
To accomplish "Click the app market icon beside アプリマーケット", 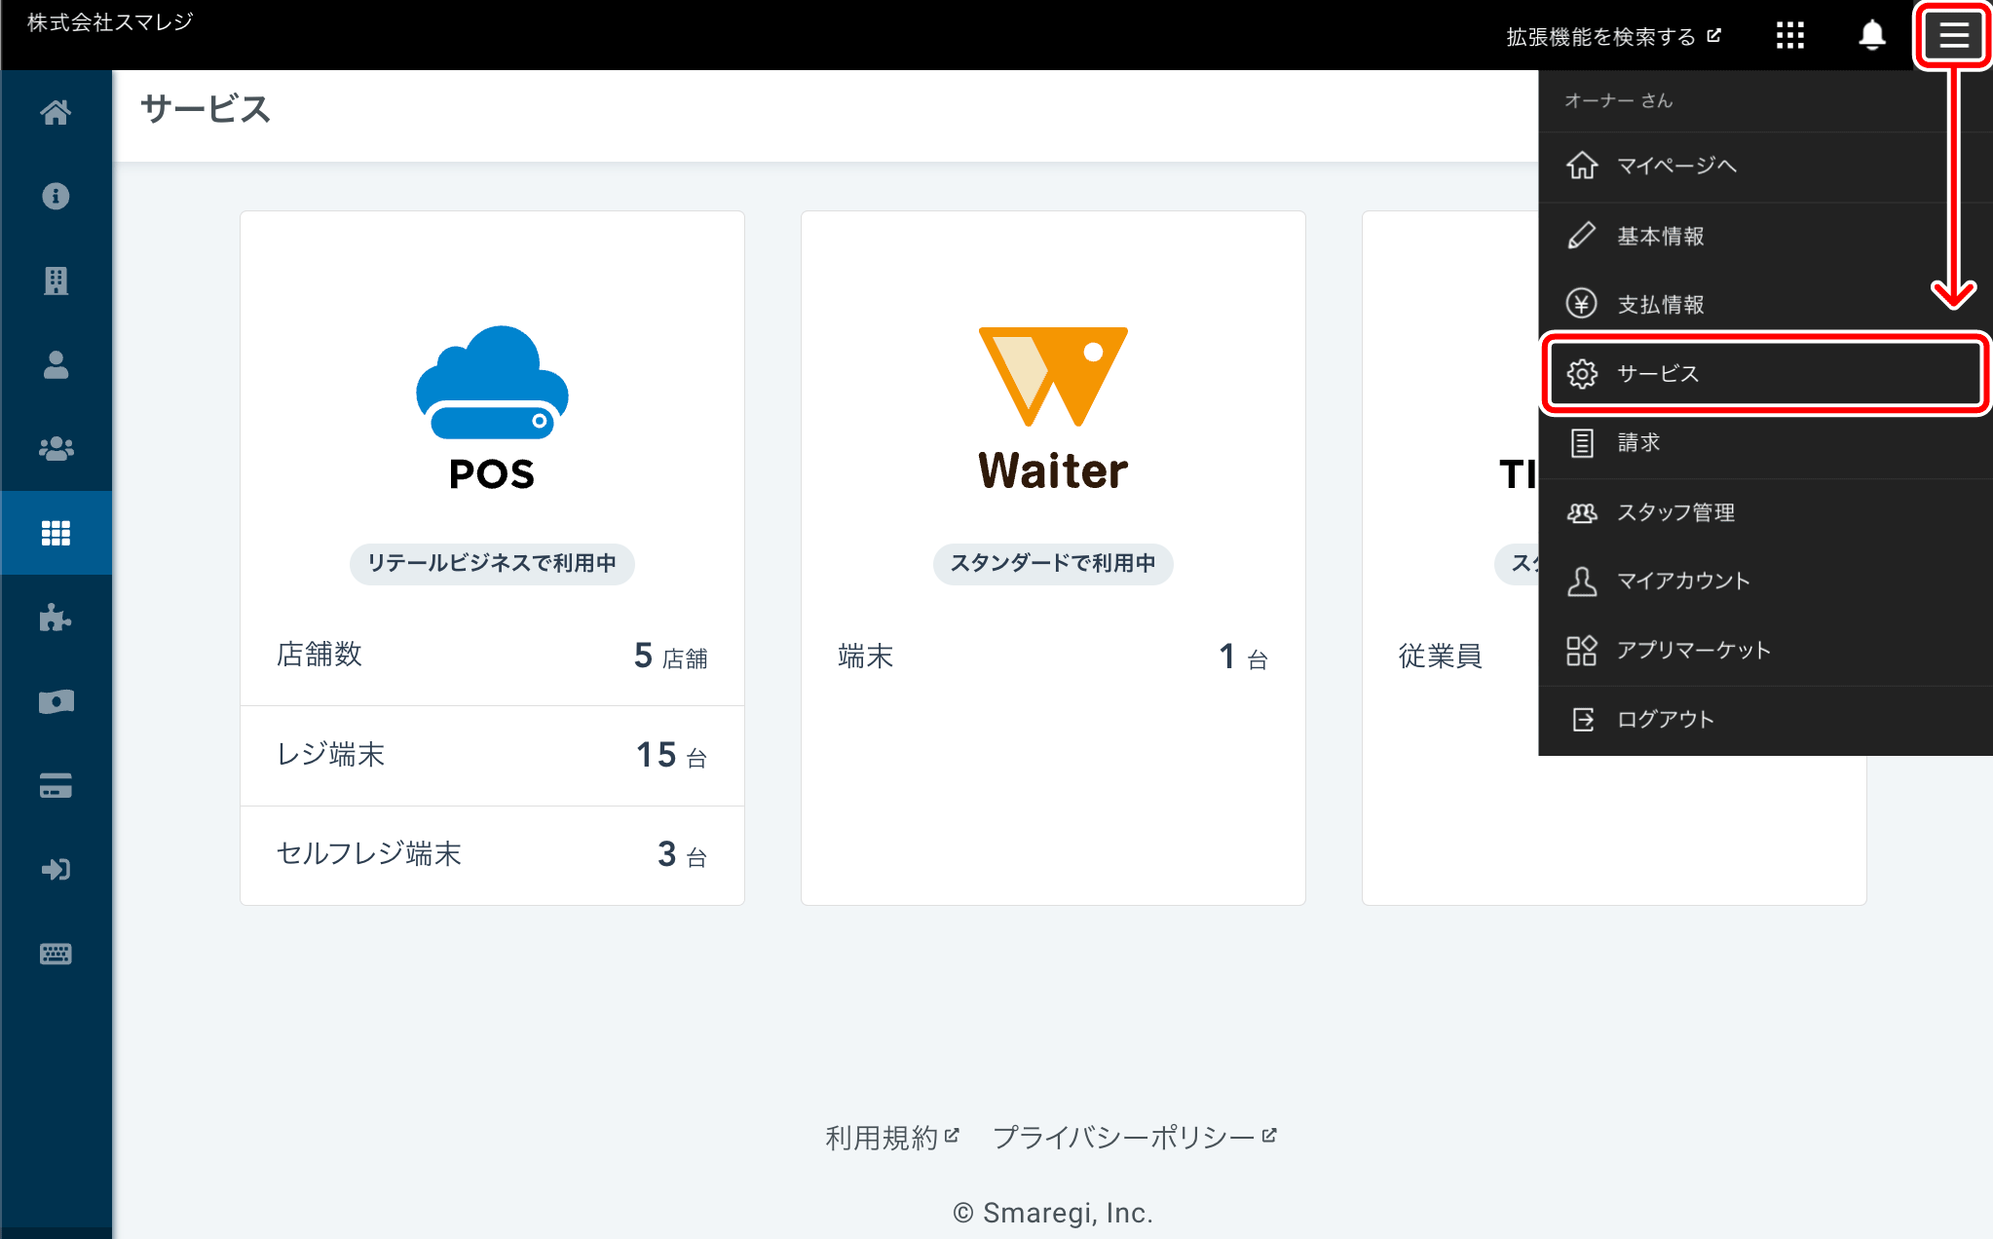I will (1582, 651).
